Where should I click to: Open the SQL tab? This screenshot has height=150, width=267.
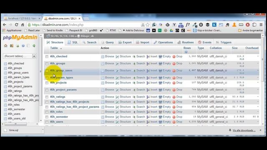73,42
